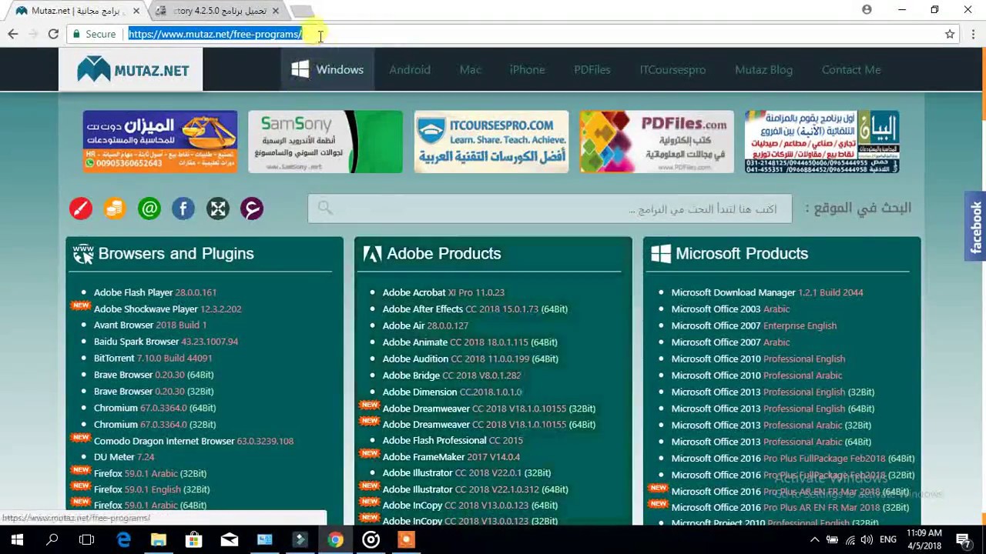This screenshot has width=986, height=554.
Task: Open the DU Meter link
Action: [124, 457]
